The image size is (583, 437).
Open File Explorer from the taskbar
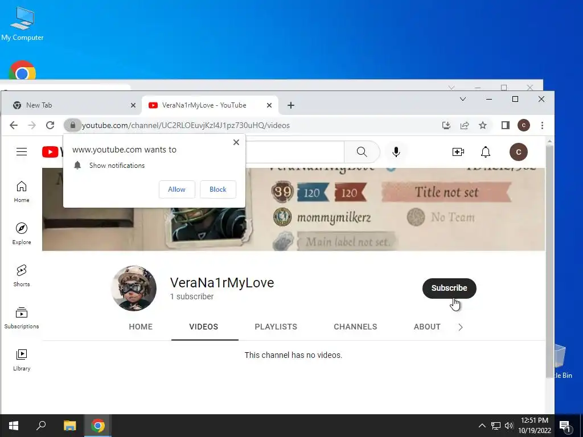coord(69,426)
